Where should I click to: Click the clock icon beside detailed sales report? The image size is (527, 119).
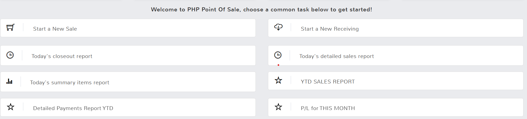point(278,55)
